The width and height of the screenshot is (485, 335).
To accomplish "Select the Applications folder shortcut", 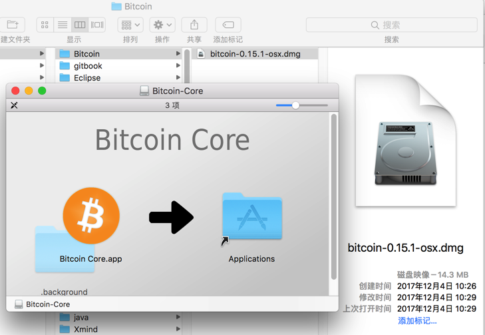I will 252,216.
